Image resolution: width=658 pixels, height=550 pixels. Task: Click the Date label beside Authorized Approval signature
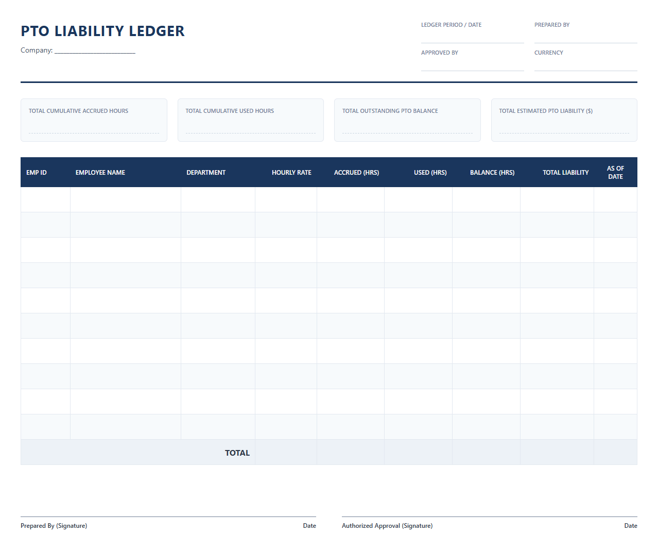tap(631, 526)
